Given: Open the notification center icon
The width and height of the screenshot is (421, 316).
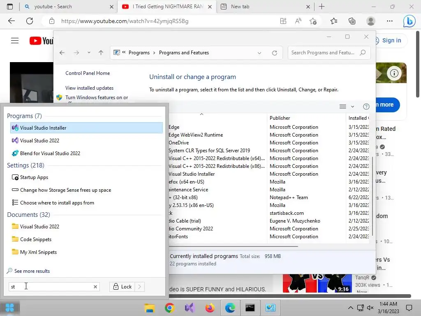Looking at the screenshot, I should coord(409,308).
